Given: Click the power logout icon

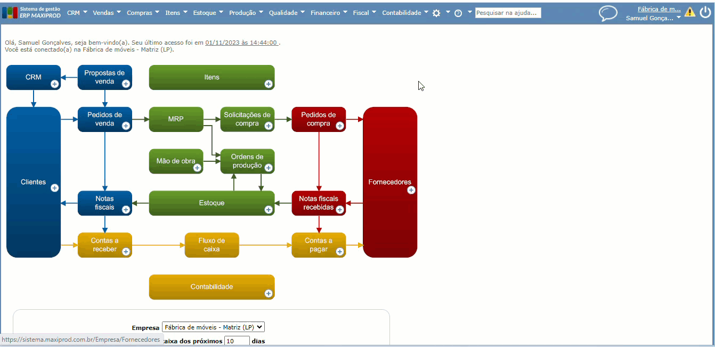Looking at the screenshot, I should tap(705, 12).
